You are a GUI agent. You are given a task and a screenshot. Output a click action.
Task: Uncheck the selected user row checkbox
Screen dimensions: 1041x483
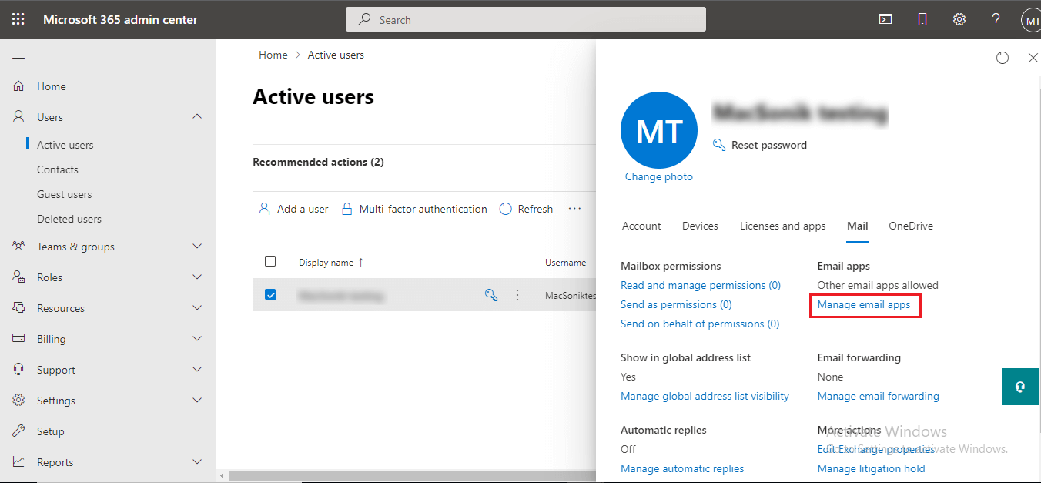point(270,294)
